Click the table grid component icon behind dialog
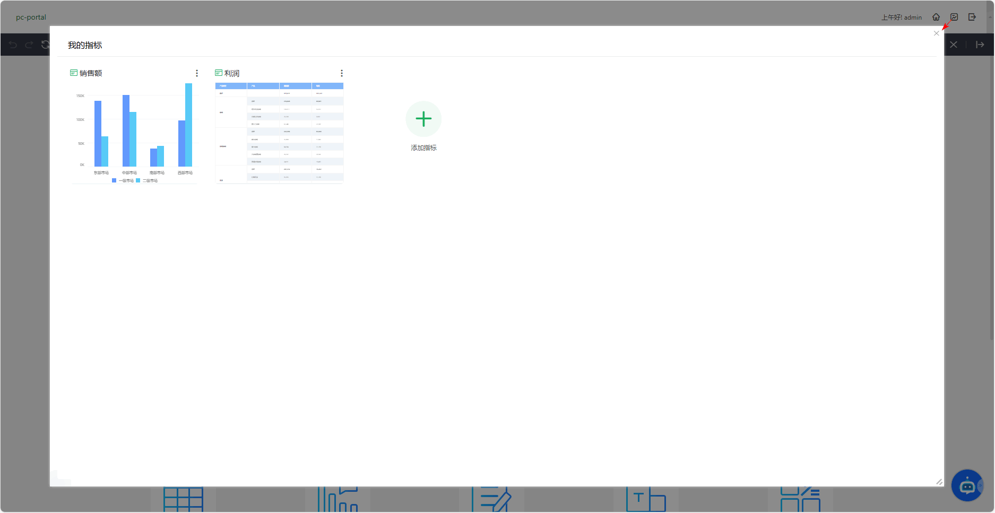The image size is (995, 513). click(x=183, y=499)
